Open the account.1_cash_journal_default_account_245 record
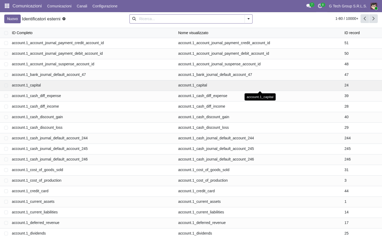The width and height of the screenshot is (382, 238). click(x=50, y=149)
